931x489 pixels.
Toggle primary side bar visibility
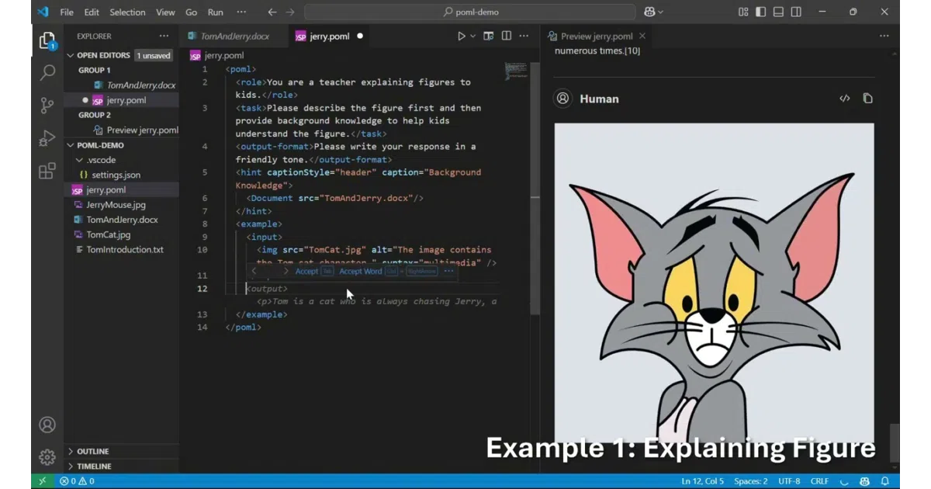761,12
